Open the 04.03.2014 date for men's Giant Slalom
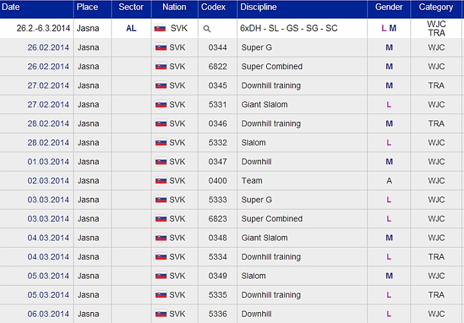This screenshot has width=464, height=323. point(48,238)
